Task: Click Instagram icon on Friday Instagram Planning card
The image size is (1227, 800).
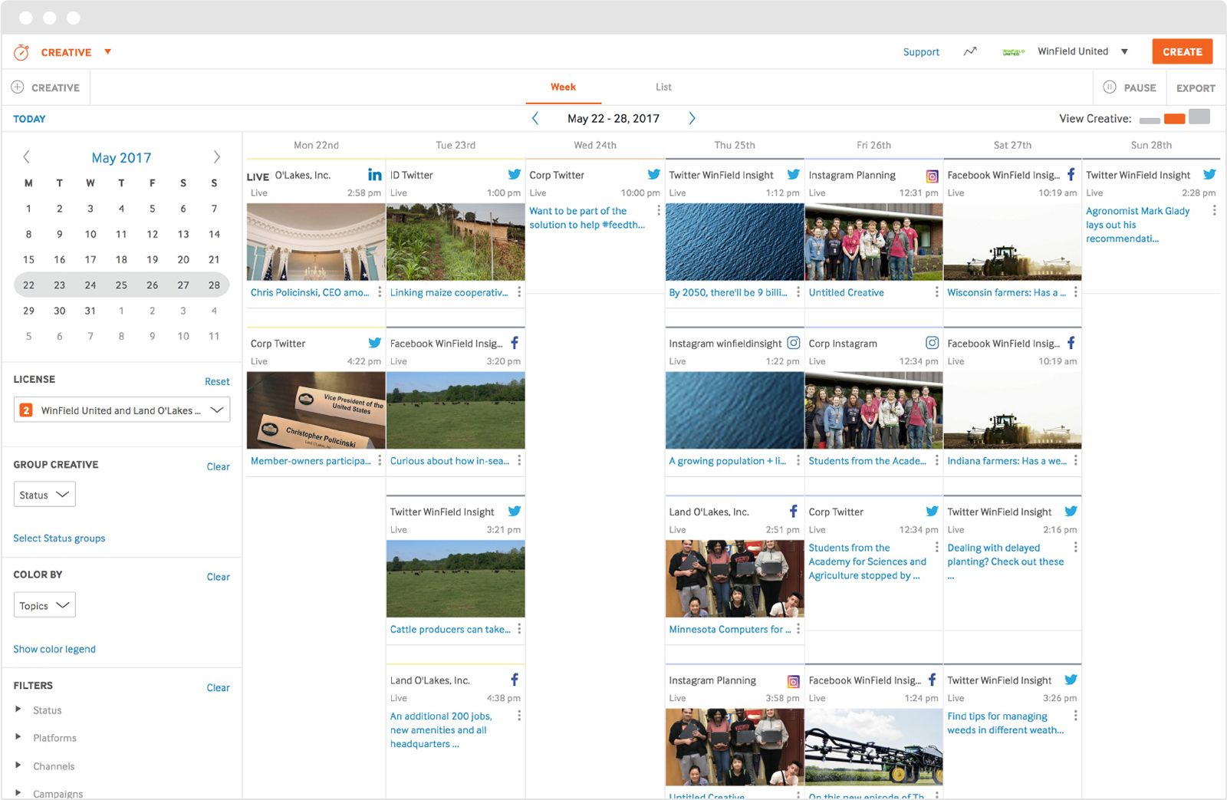Action: click(932, 176)
